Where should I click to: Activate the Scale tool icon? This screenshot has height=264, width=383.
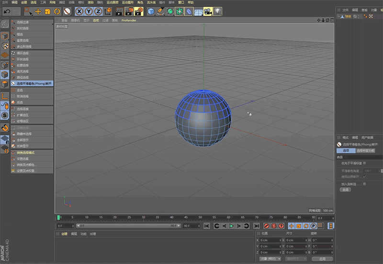pos(47,11)
